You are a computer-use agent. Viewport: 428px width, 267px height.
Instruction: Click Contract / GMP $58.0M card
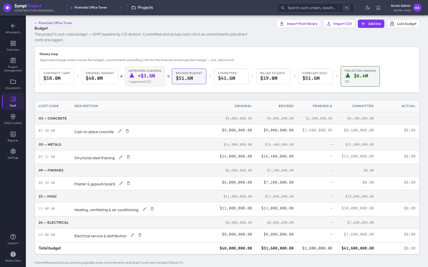[x=57, y=76]
